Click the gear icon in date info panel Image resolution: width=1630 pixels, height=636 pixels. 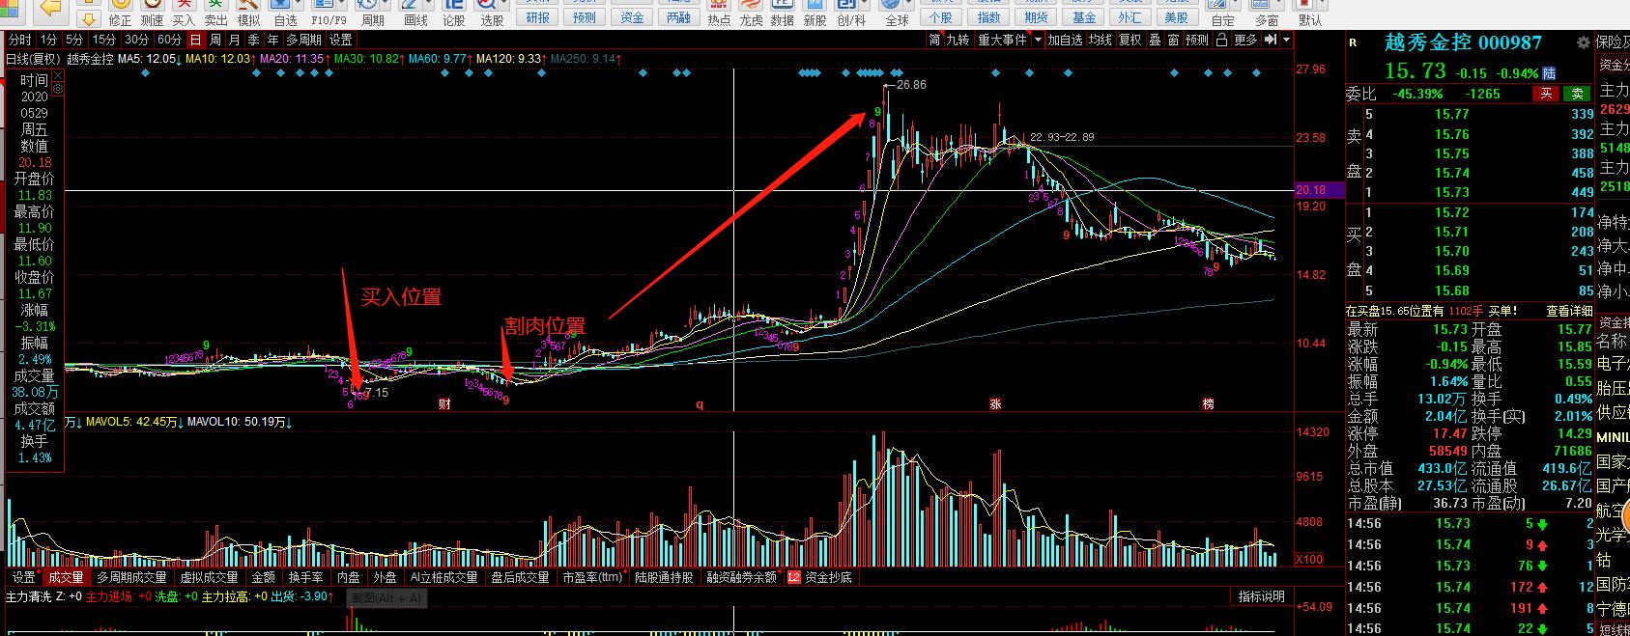(x=57, y=89)
